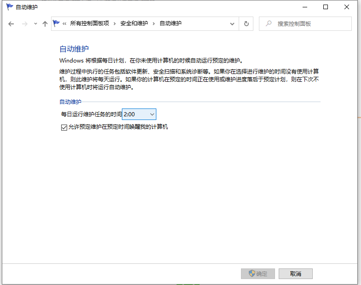Expand the arrow after 所有控制面板项
361x285 pixels.
[x=115, y=23]
